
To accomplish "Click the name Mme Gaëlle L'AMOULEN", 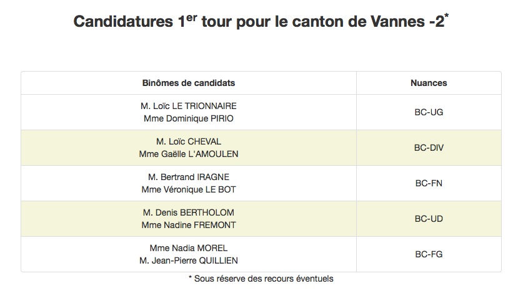I will 189,154.
